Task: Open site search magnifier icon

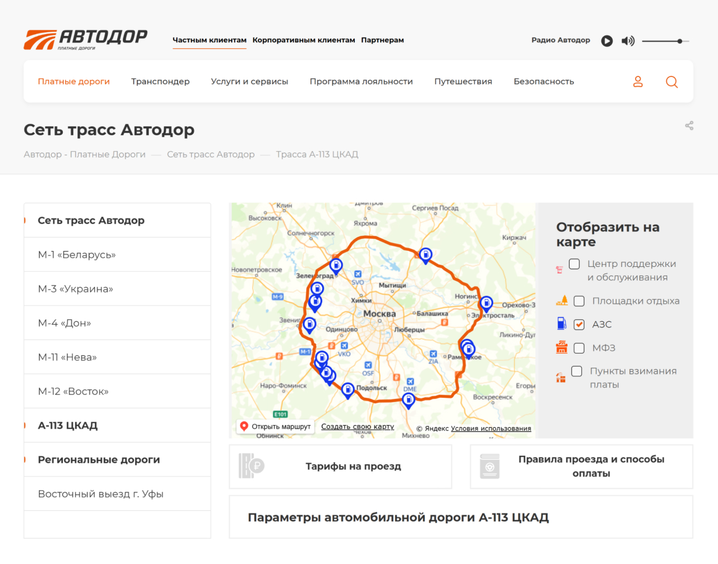Action: pos(672,82)
